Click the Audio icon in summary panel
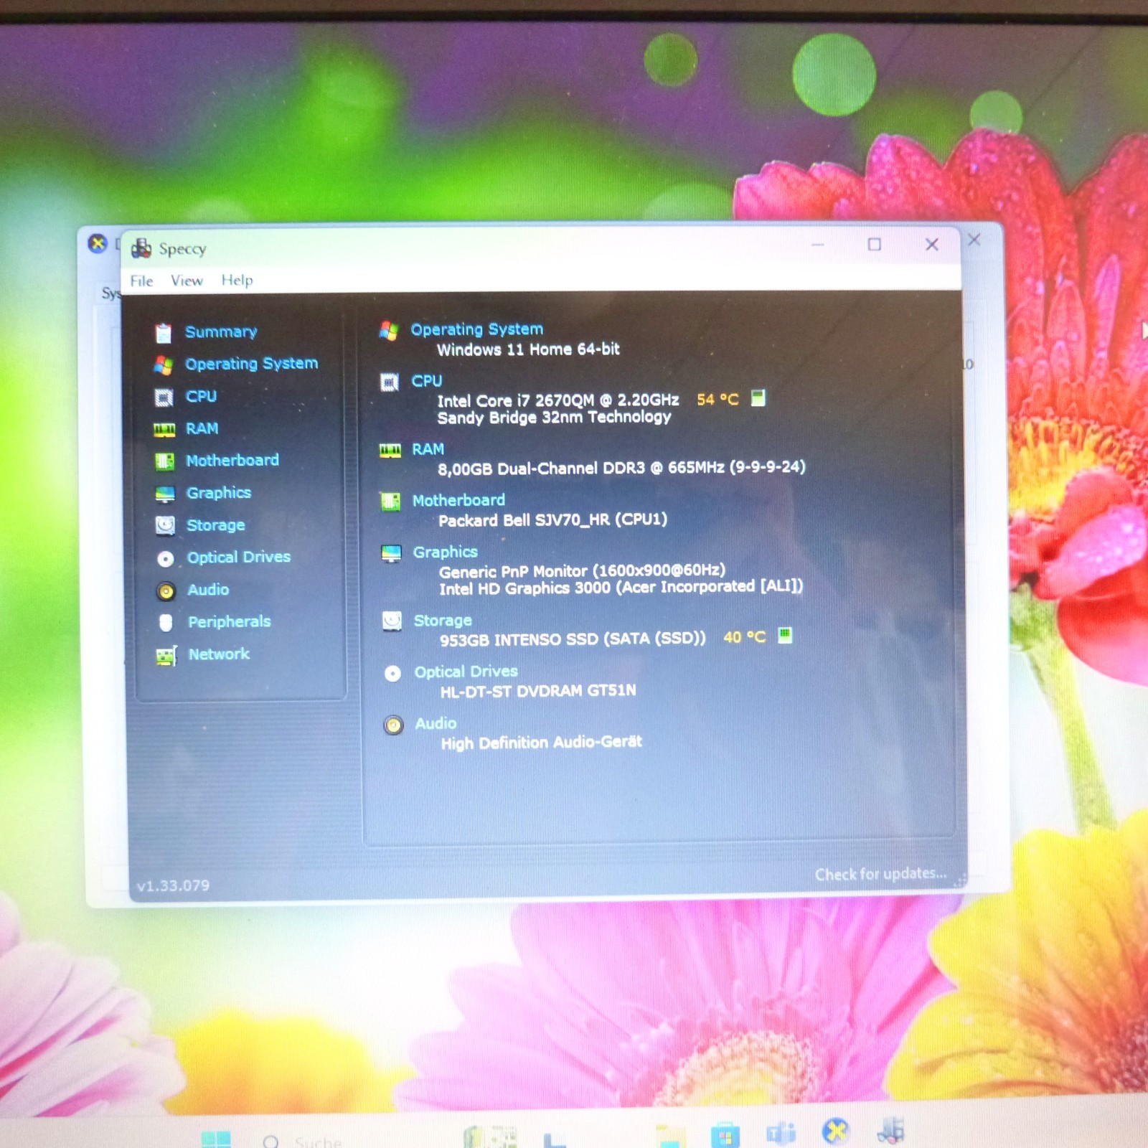Viewport: 1148px width, 1148px height. point(393,725)
